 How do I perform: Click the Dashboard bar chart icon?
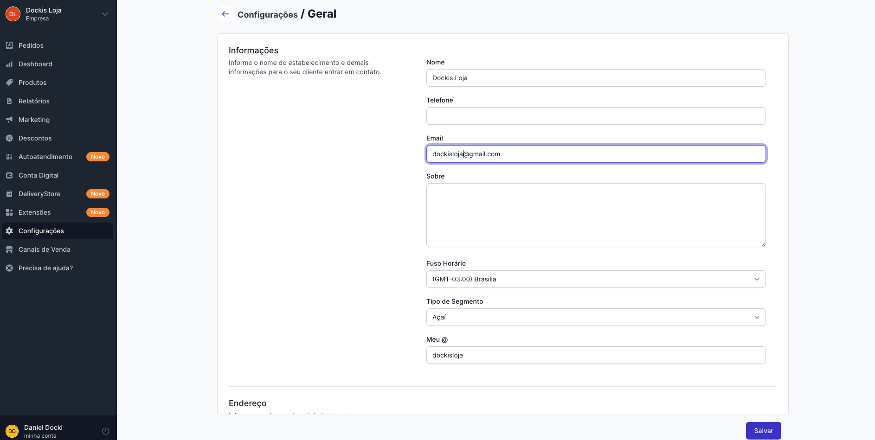click(9, 64)
